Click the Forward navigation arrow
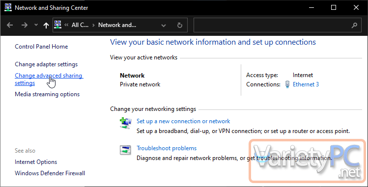Image resolution: width=368 pixels, height=187 pixels. tap(25, 25)
